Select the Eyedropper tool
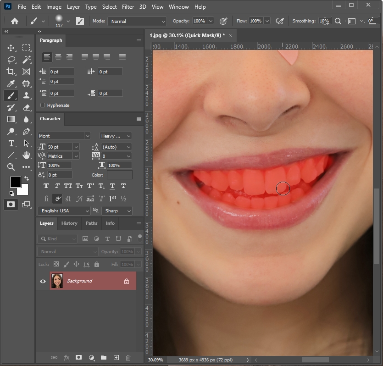 (11, 83)
